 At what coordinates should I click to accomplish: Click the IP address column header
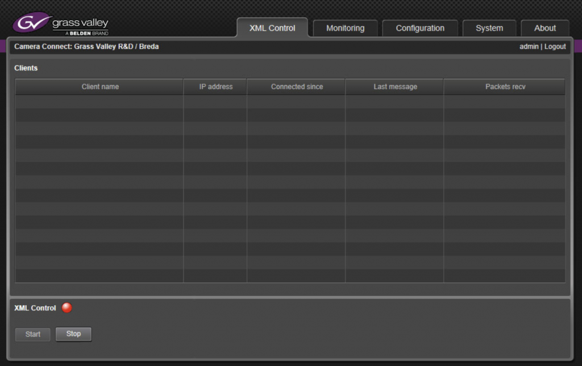click(215, 86)
